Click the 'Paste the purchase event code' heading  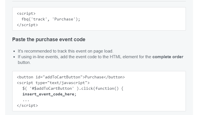[x=49, y=39]
